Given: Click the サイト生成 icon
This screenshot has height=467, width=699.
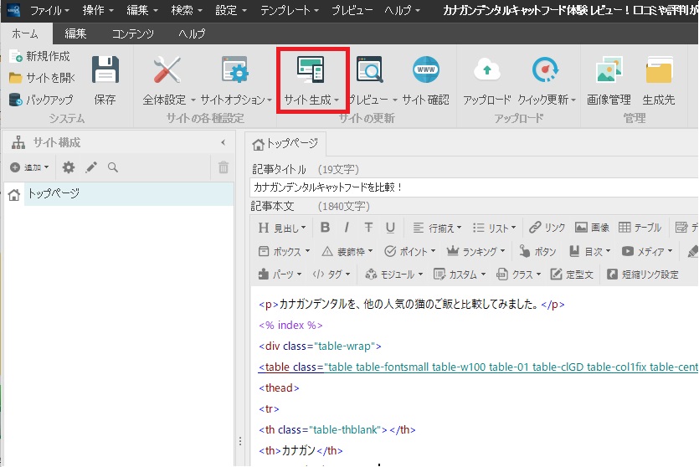Looking at the screenshot, I should coord(311,69).
